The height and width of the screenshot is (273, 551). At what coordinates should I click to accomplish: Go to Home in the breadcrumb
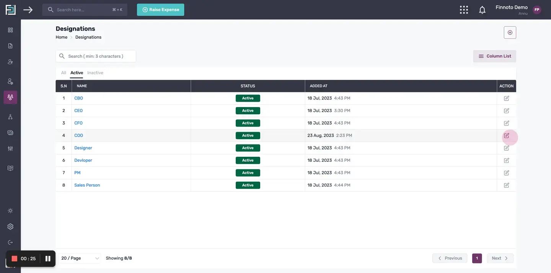pyautogui.click(x=62, y=37)
